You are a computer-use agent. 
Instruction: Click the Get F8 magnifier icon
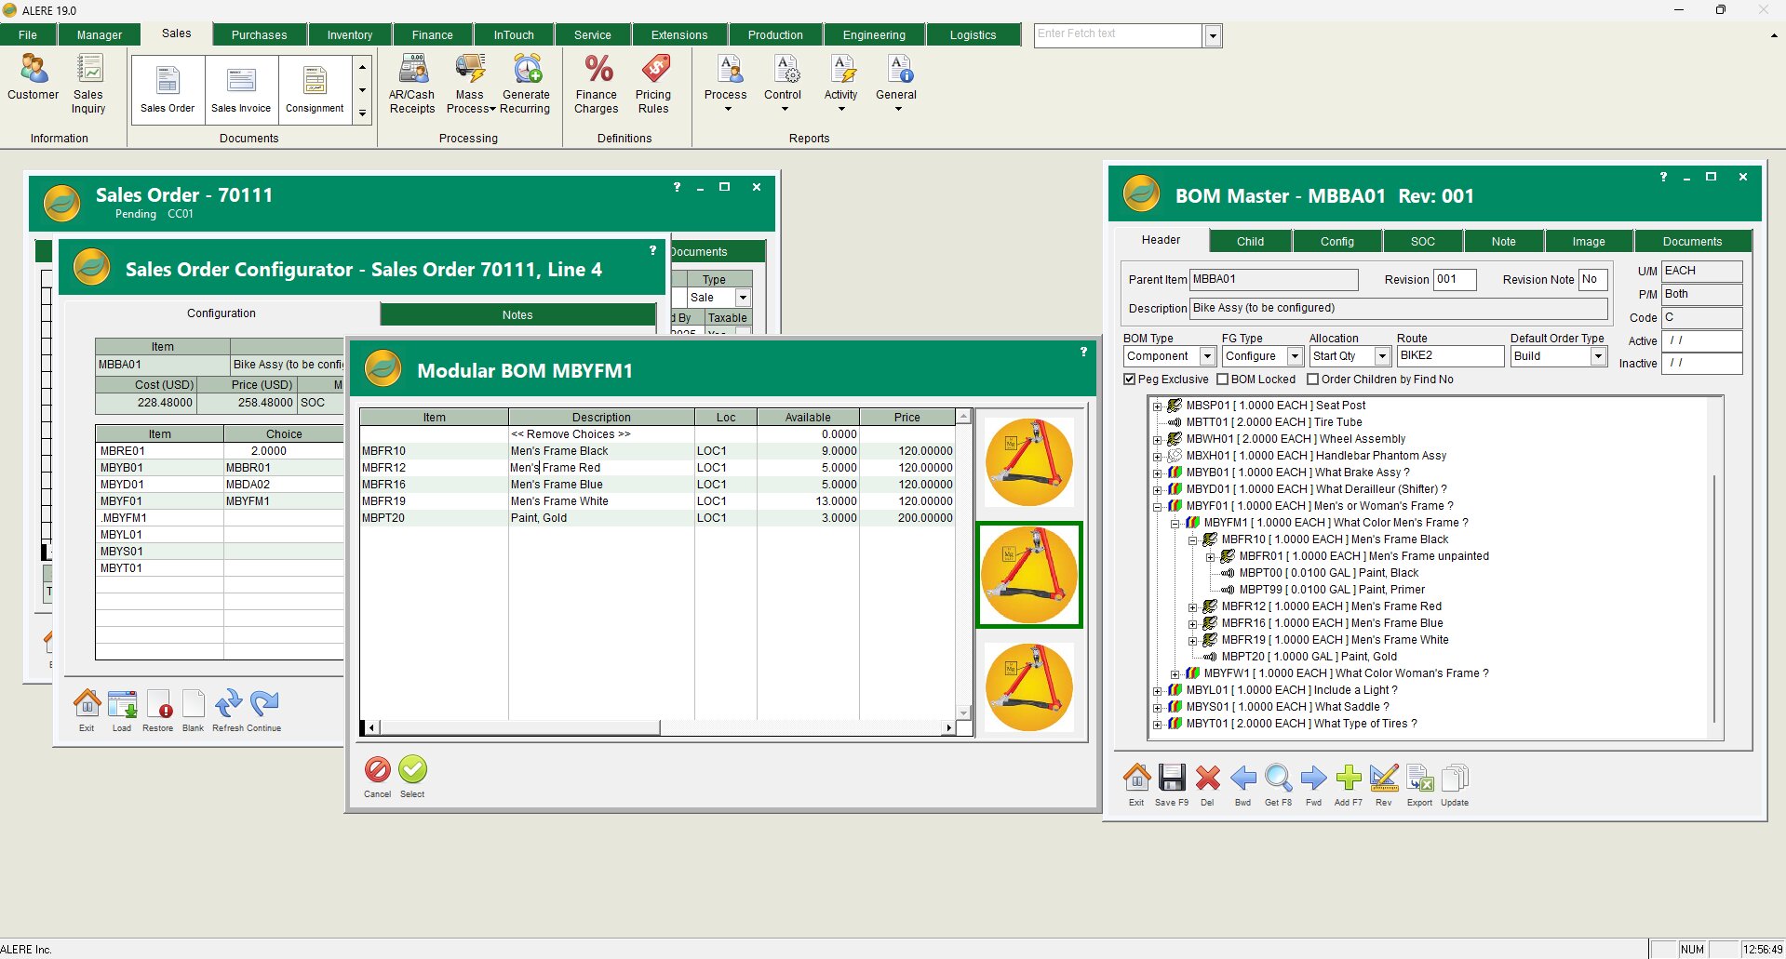click(x=1278, y=779)
